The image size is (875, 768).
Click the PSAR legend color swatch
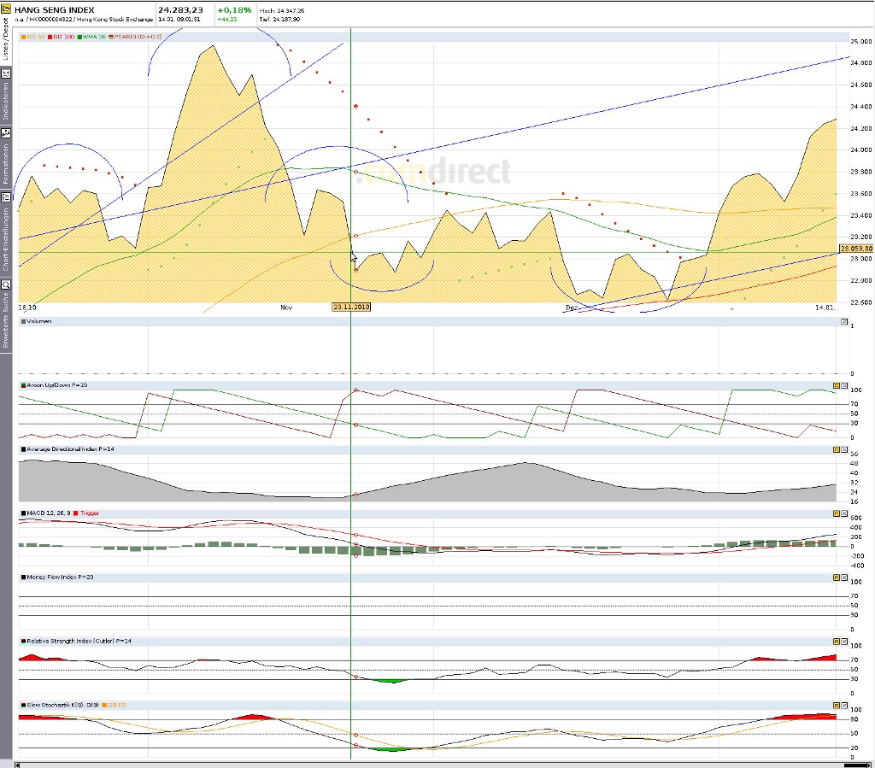pyautogui.click(x=111, y=37)
